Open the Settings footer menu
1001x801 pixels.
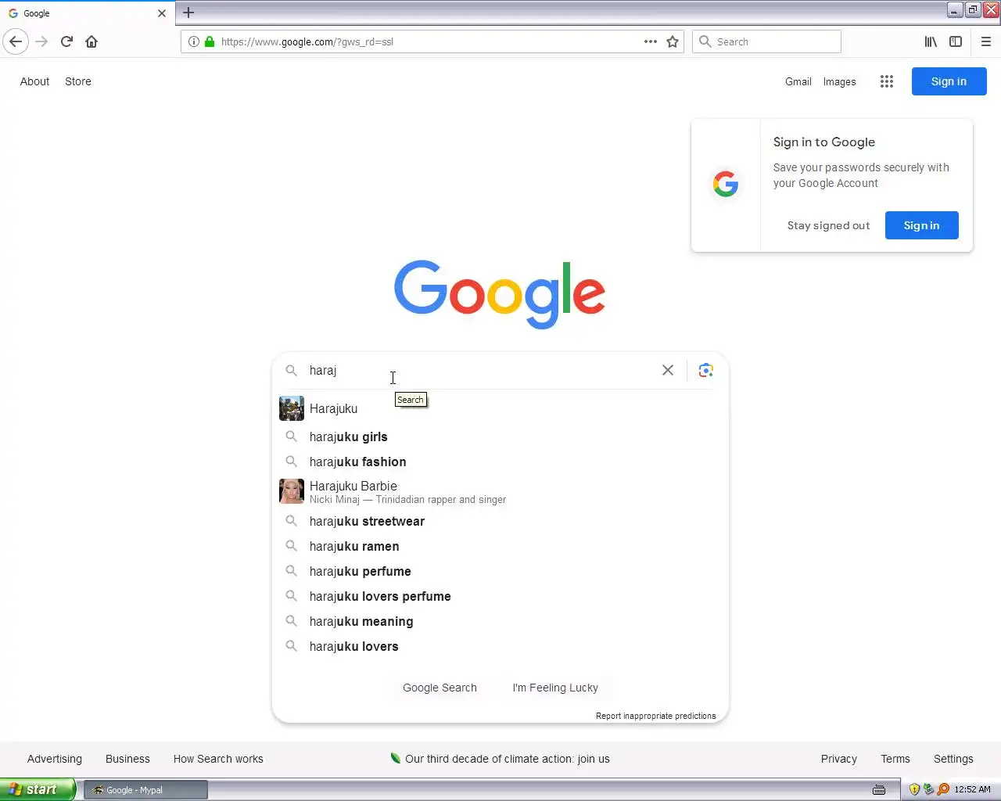pyautogui.click(x=953, y=759)
